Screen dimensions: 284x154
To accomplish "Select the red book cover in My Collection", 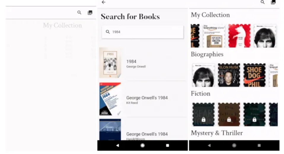I will [239, 36].
